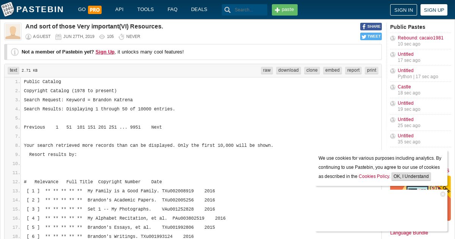Open Rebound: cacaio1981 public paste
Screen dimensions: 455x239
tap(420, 38)
